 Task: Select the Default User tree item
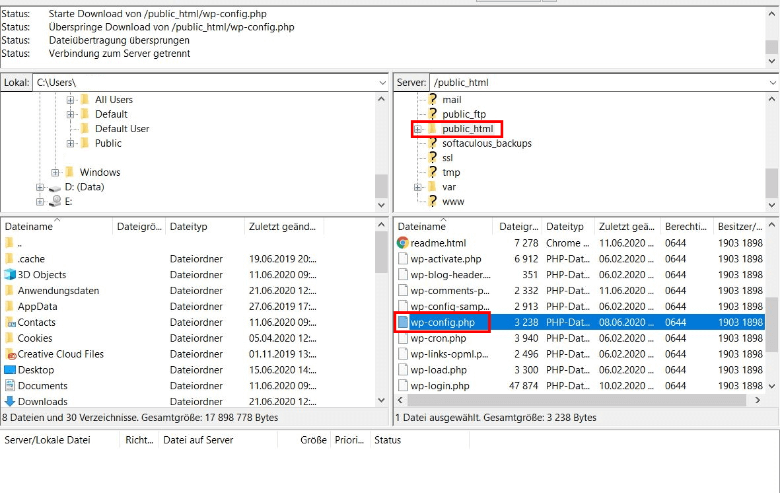[122, 128]
